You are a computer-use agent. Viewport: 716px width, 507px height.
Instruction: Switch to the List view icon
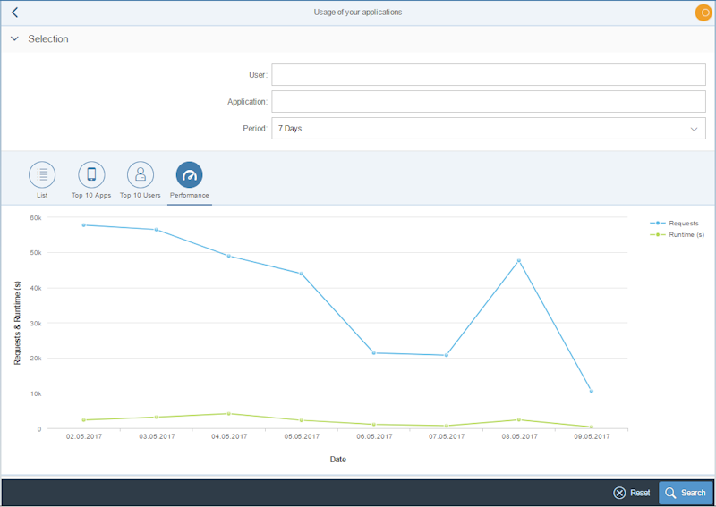point(42,174)
